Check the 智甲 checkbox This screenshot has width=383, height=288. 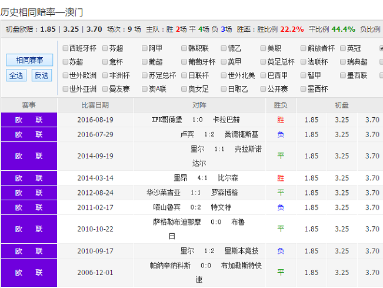[x=304, y=75]
